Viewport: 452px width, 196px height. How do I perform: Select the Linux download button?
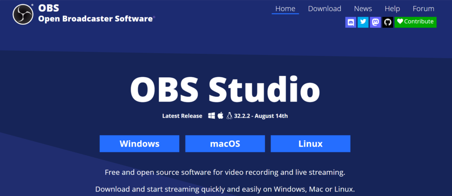coord(310,143)
